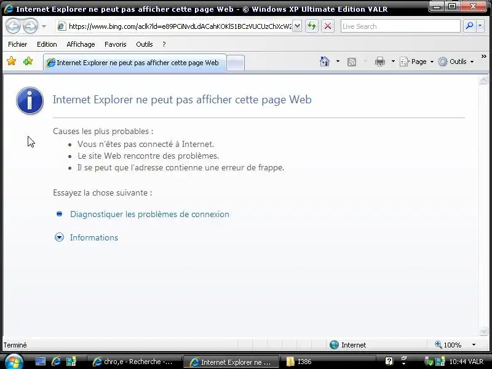This screenshot has width=492, height=369.
Task: Click scrollbar up arrow
Action: [483, 80]
